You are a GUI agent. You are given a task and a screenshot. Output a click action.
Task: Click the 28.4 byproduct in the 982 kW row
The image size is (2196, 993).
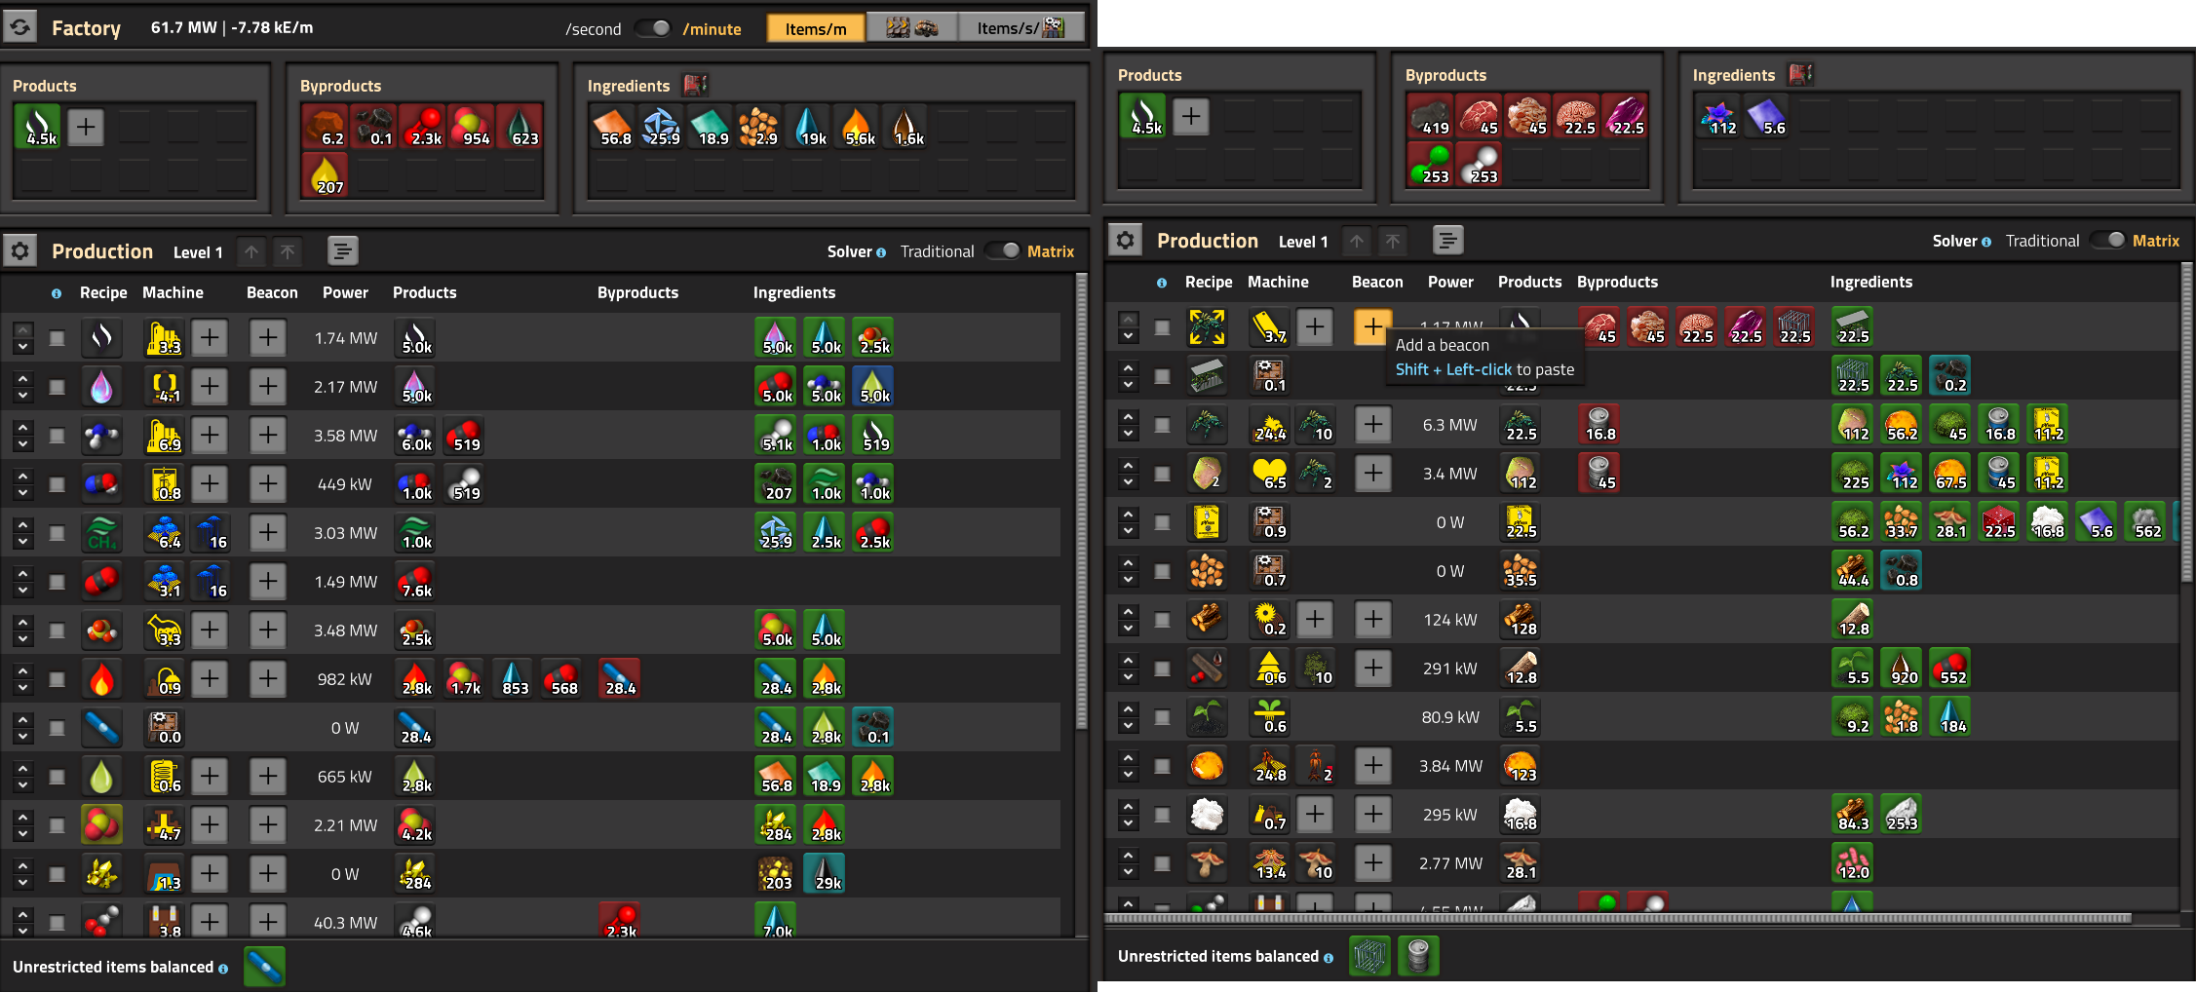620,678
